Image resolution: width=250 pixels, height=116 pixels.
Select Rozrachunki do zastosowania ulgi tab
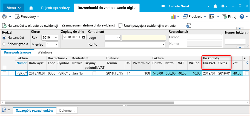tap(107, 8)
